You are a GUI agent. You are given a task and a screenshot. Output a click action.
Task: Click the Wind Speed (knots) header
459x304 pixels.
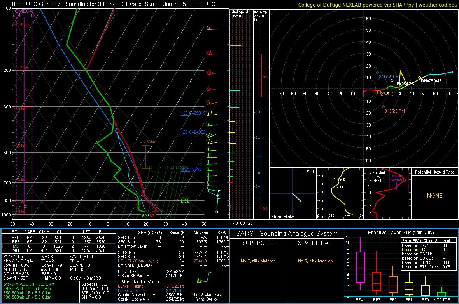click(x=239, y=14)
